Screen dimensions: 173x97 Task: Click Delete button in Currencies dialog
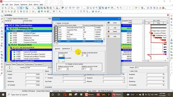[x=113, y=32]
